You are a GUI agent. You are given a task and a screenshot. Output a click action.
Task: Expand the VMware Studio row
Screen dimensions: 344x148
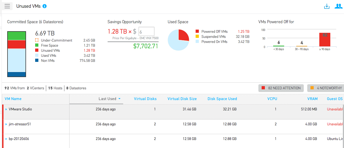pyautogui.click(x=6, y=109)
